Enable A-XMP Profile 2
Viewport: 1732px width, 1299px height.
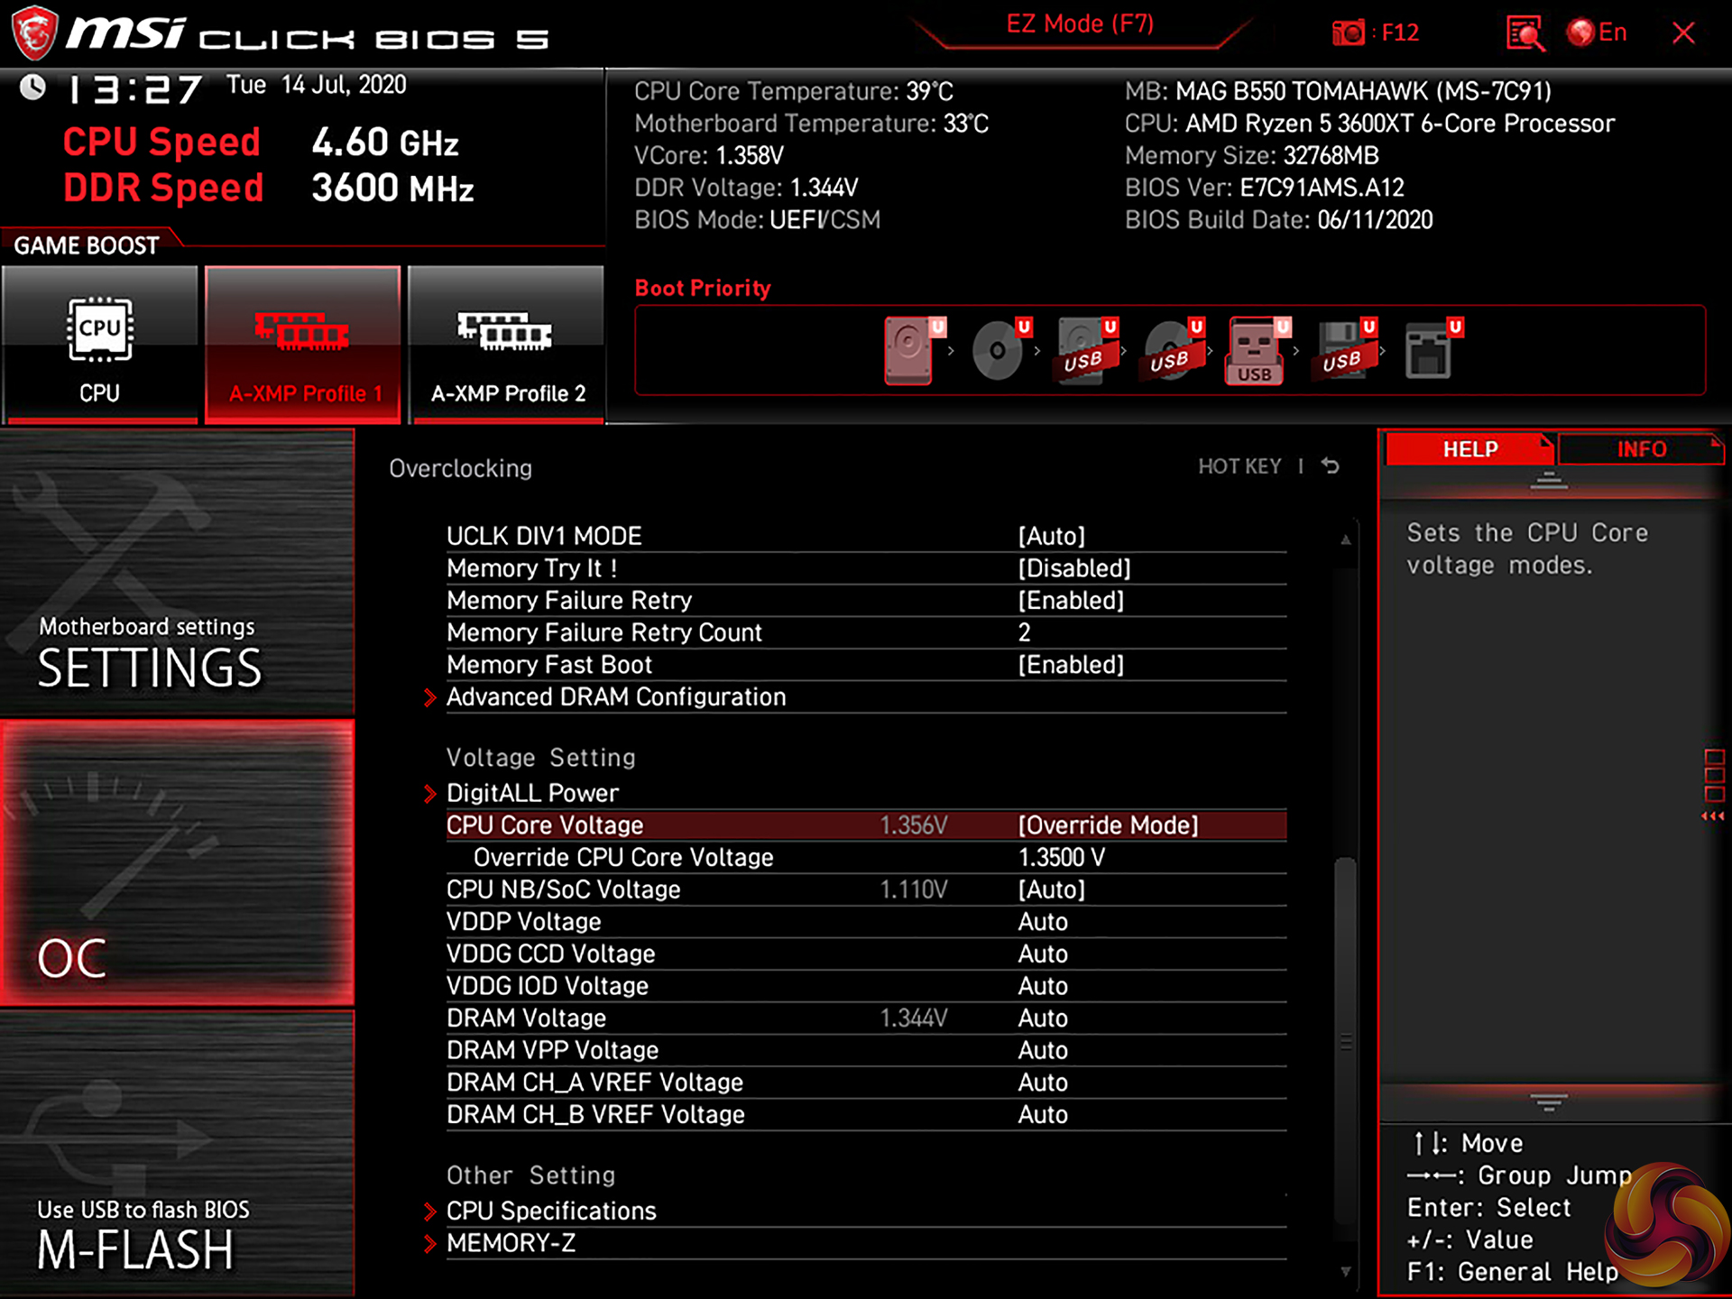506,343
